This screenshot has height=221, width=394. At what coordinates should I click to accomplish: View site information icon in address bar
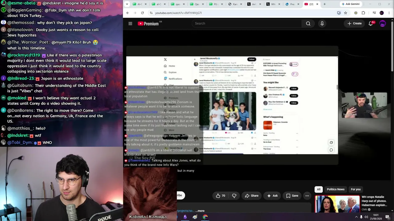151,13
